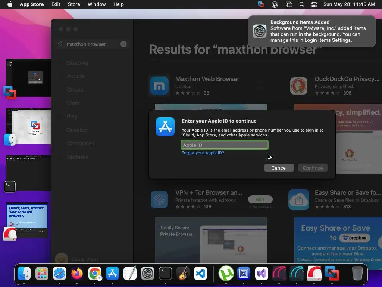Click the Maxthon Web Browser app icon
Image resolution: width=382 pixels, height=287 pixels.
[159, 86]
